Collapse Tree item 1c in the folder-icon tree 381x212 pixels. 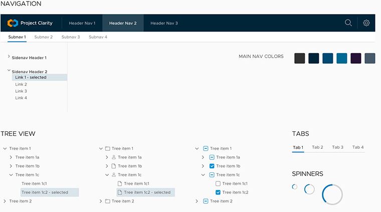(107, 174)
